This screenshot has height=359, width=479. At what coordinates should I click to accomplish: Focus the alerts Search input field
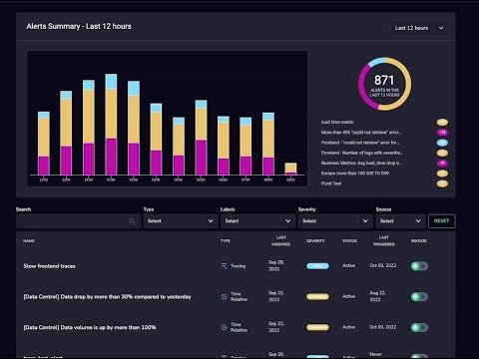[78, 221]
